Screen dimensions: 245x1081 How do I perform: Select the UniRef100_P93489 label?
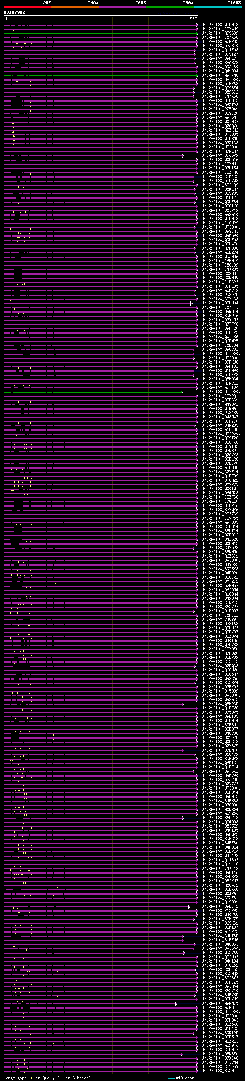click(x=220, y=413)
